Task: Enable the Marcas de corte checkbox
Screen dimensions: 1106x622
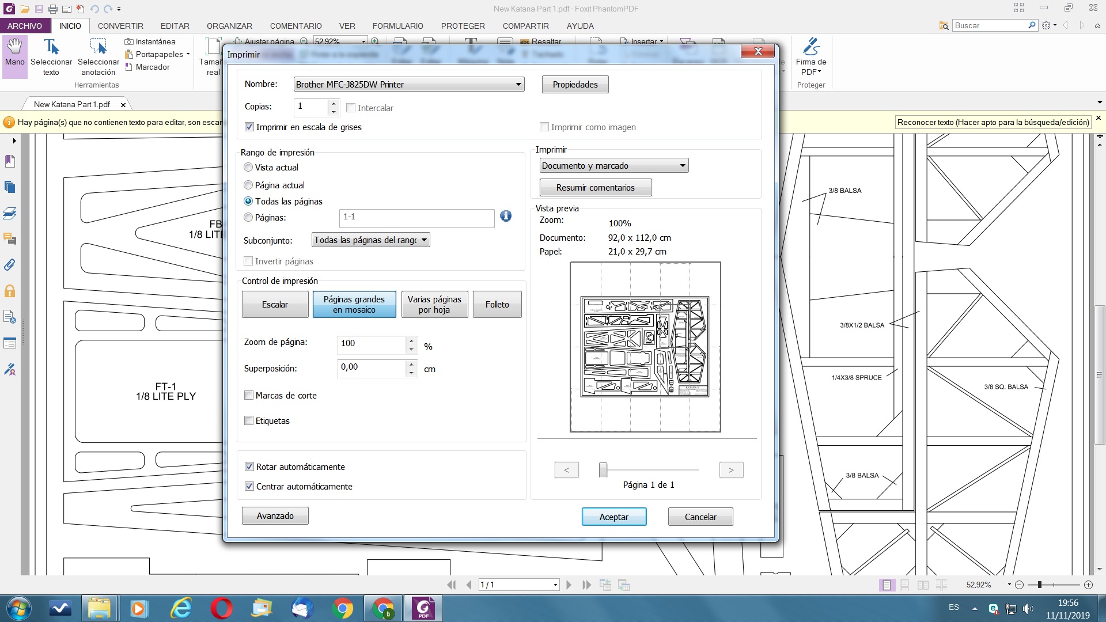Action: (249, 395)
